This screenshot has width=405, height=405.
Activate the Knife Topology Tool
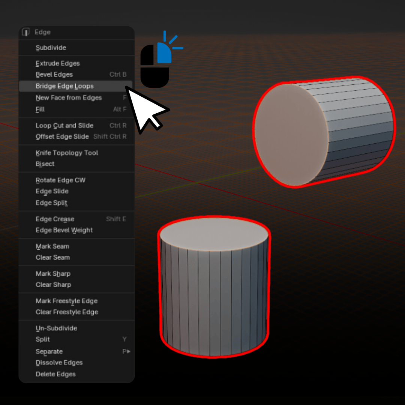coord(77,153)
